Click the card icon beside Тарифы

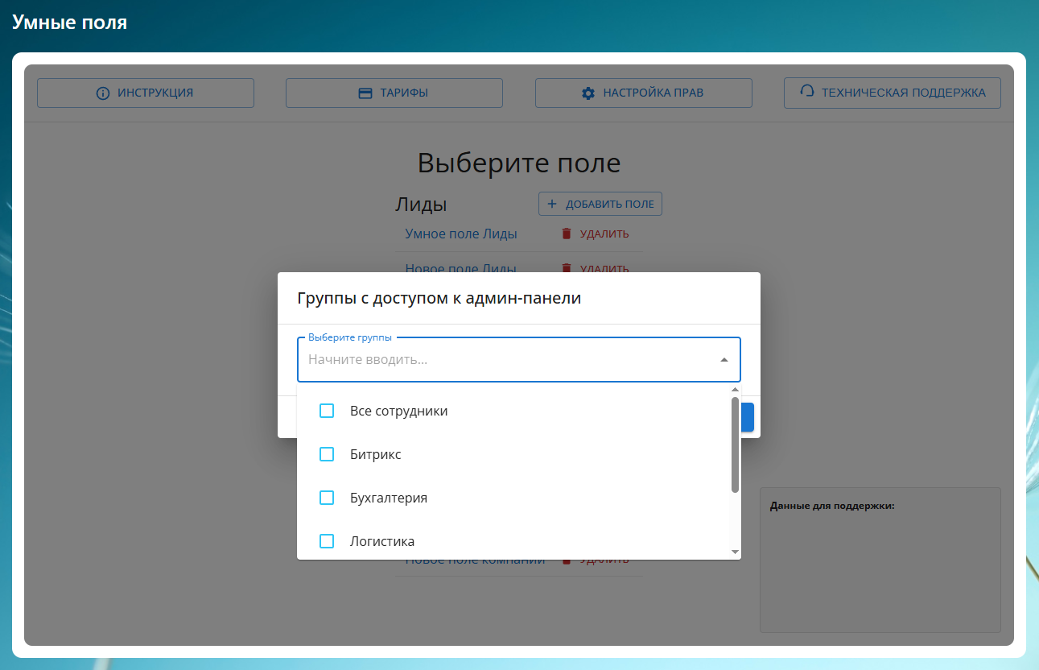point(365,93)
